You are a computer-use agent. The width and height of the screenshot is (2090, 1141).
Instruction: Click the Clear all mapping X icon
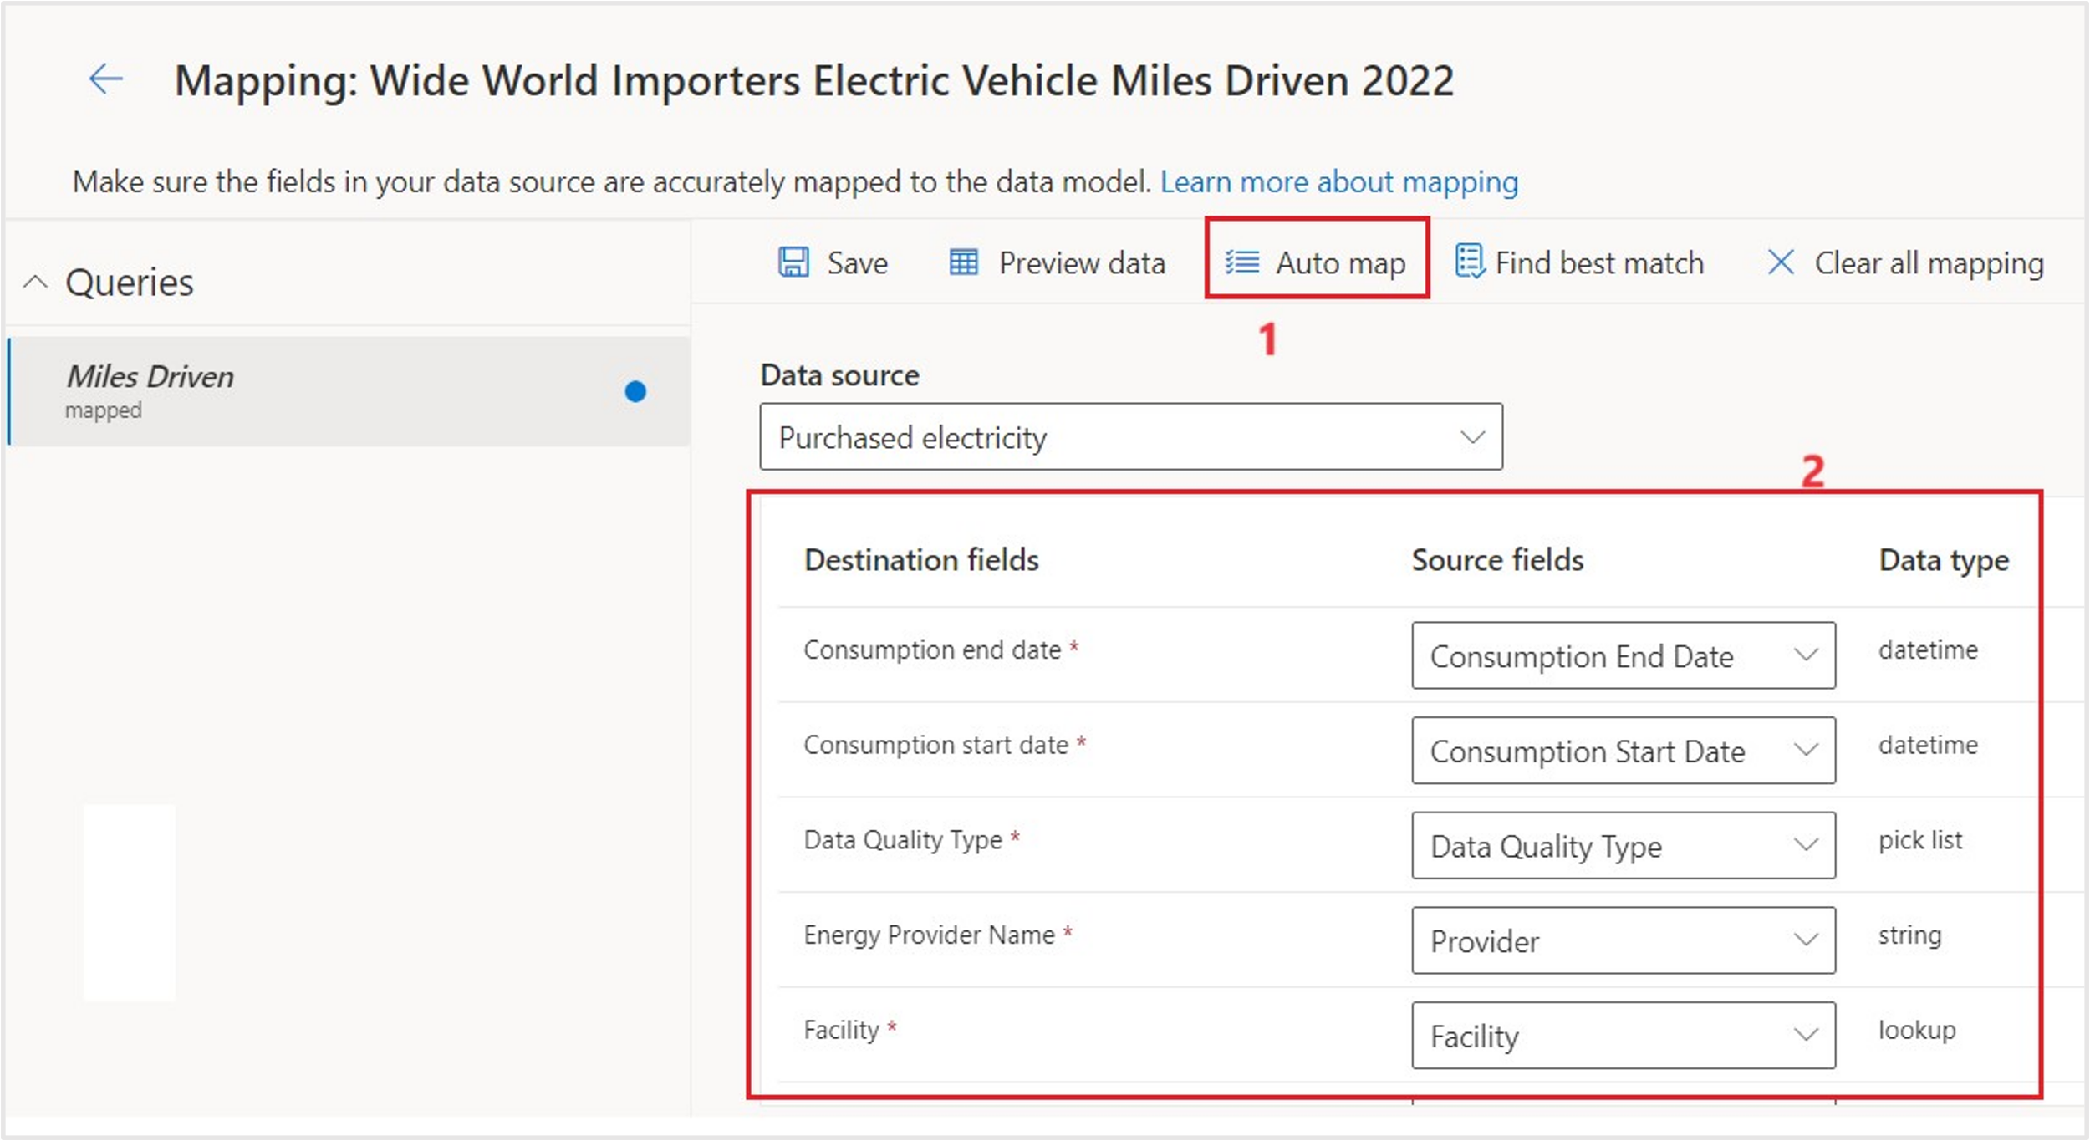pyautogui.click(x=1781, y=262)
